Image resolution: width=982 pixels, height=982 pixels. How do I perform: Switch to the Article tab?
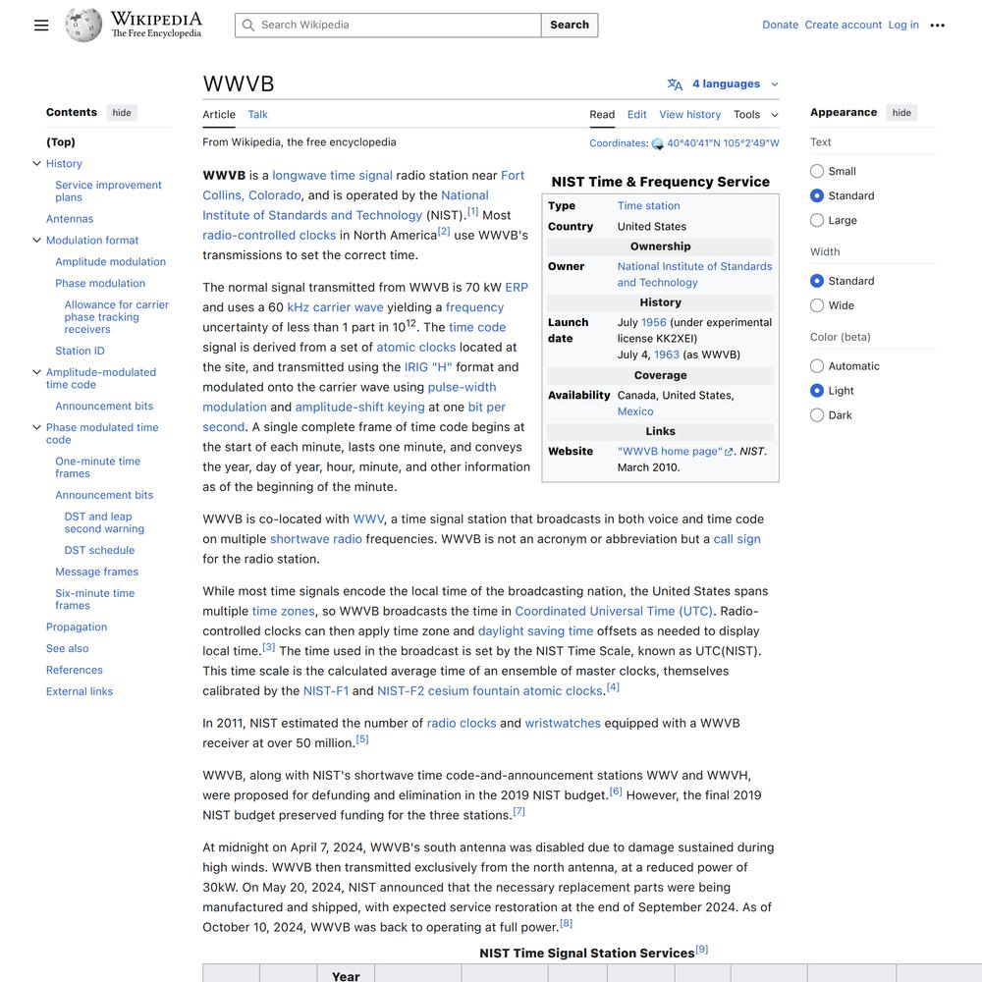[x=219, y=115]
